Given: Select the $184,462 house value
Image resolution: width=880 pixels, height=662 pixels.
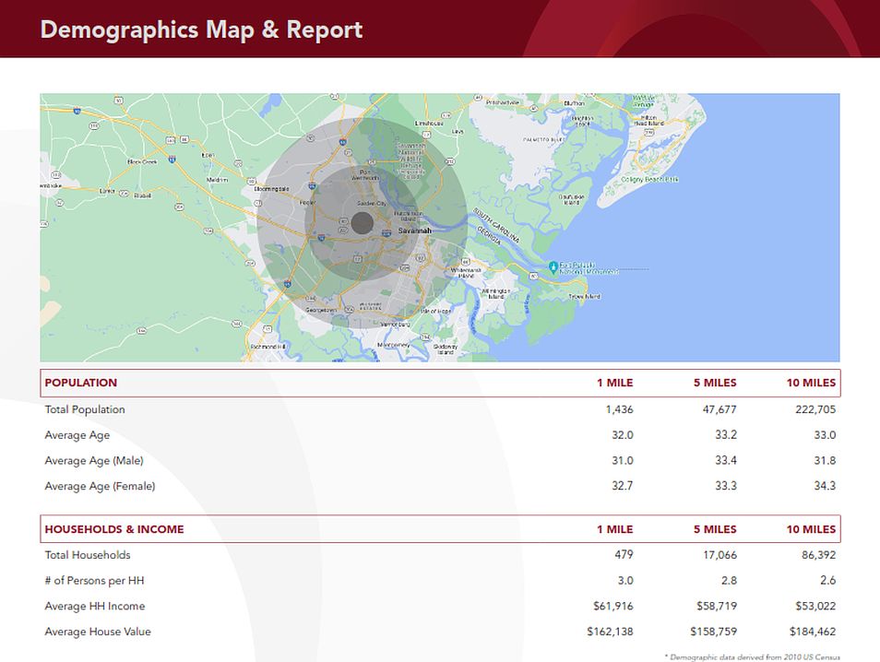Looking at the screenshot, I should click(813, 632).
